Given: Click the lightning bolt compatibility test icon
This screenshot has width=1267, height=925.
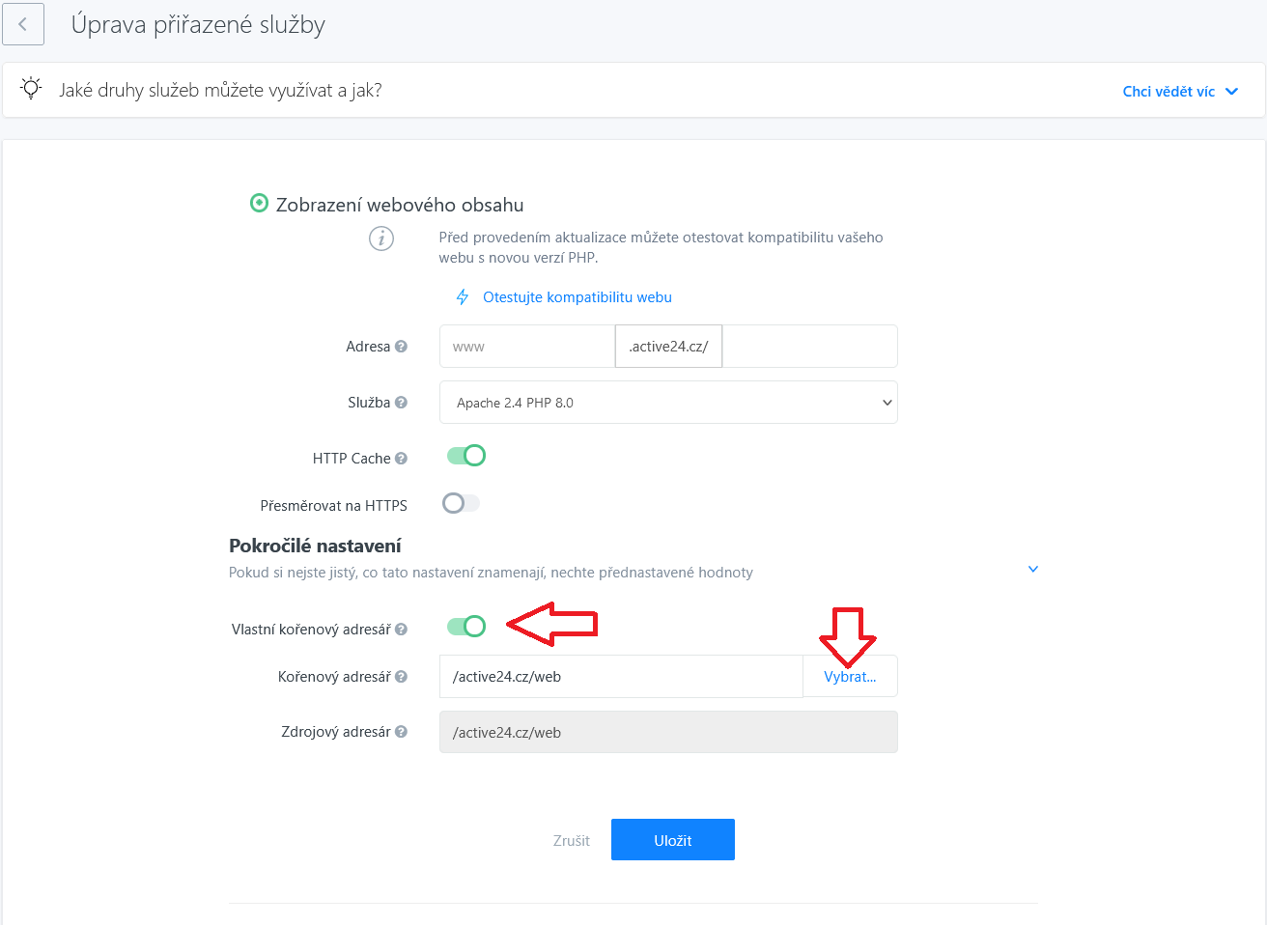Looking at the screenshot, I should click(x=463, y=297).
